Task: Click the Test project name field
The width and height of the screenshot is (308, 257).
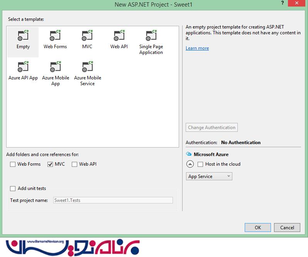Action: tap(113, 200)
